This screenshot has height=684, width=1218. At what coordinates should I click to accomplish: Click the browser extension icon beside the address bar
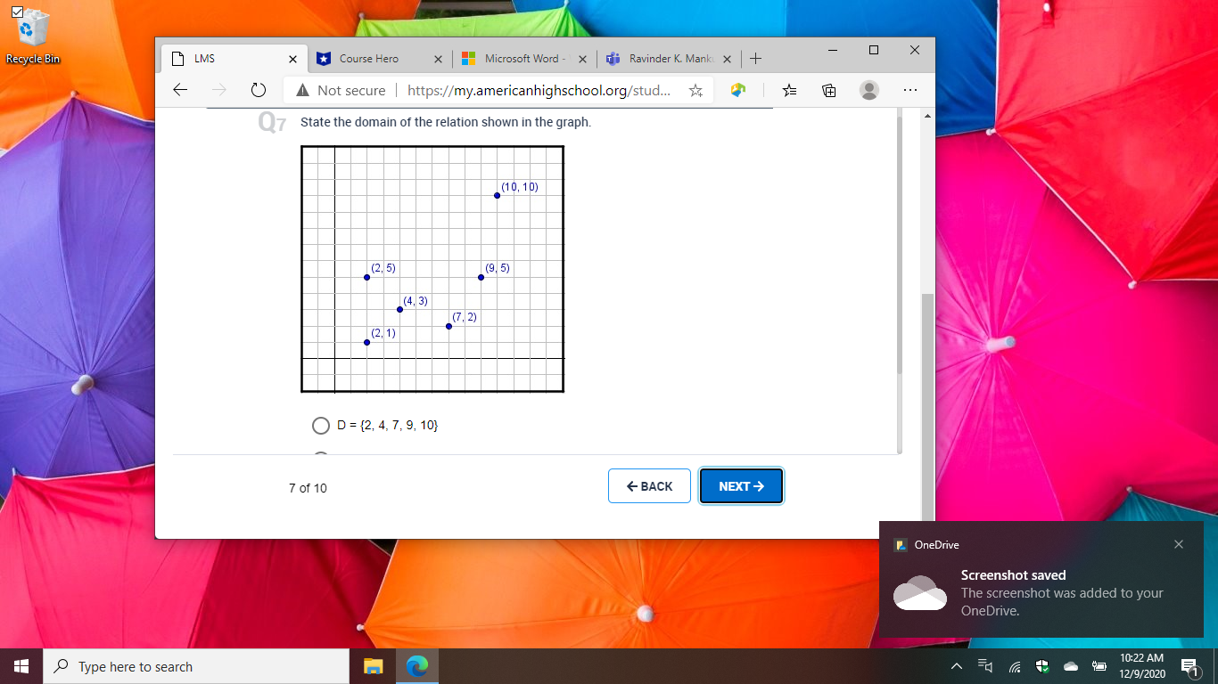point(737,90)
